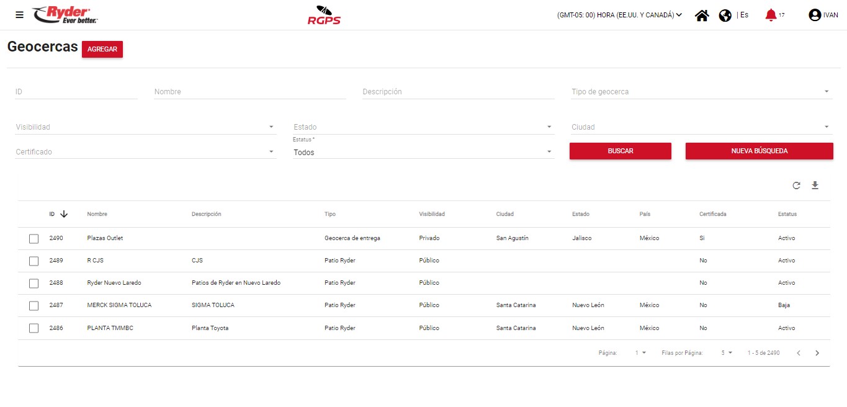Go to next page of results
The height and width of the screenshot is (407, 847).
(x=817, y=353)
